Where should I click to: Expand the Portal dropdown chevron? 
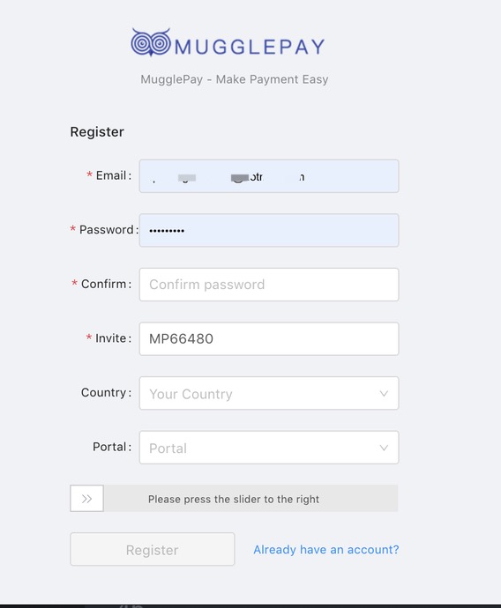384,448
